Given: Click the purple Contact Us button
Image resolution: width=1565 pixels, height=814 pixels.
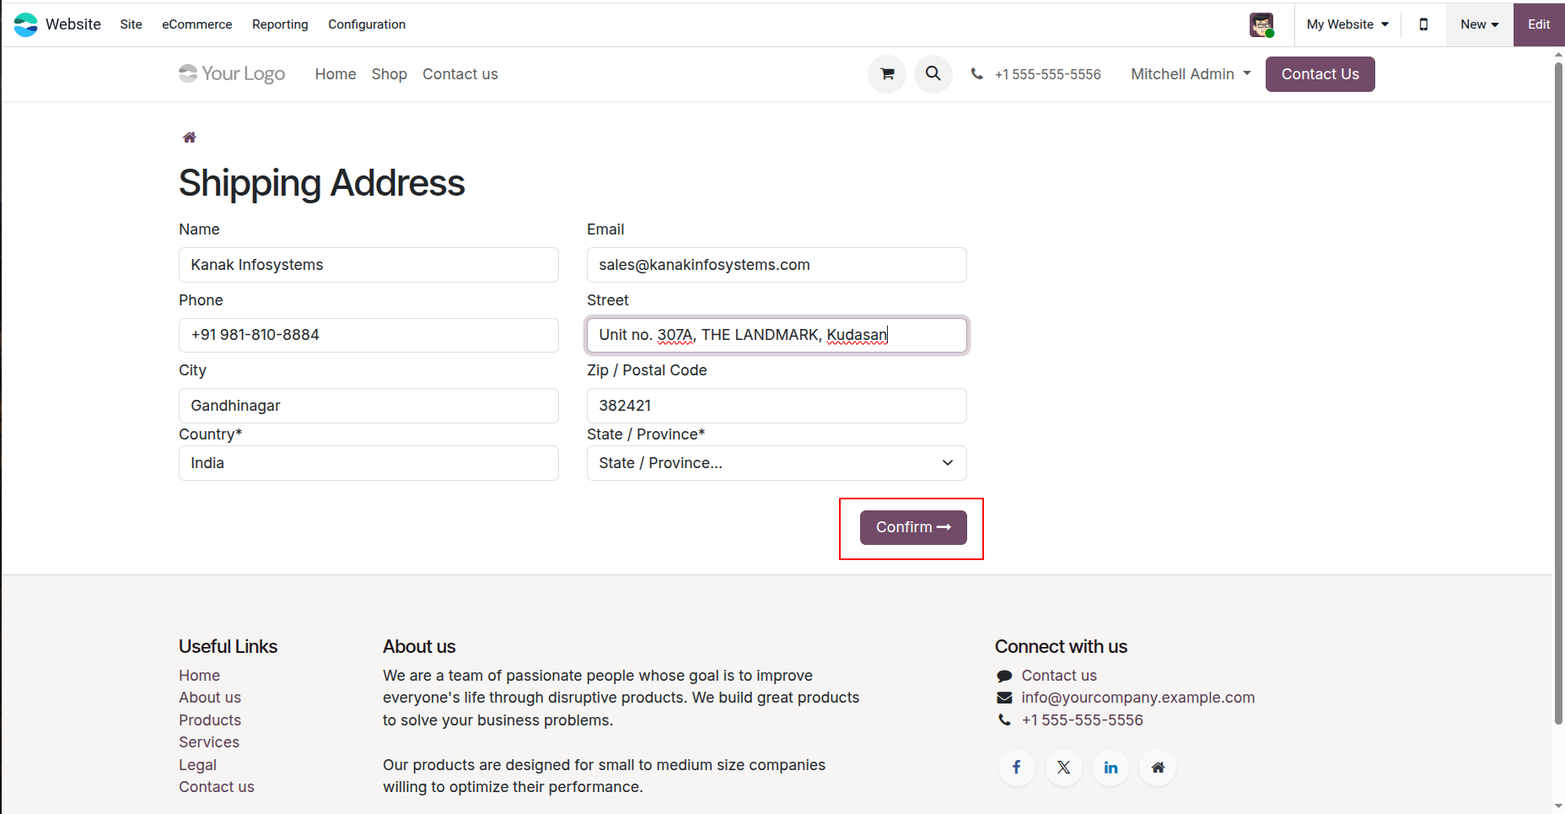Looking at the screenshot, I should [x=1320, y=74].
